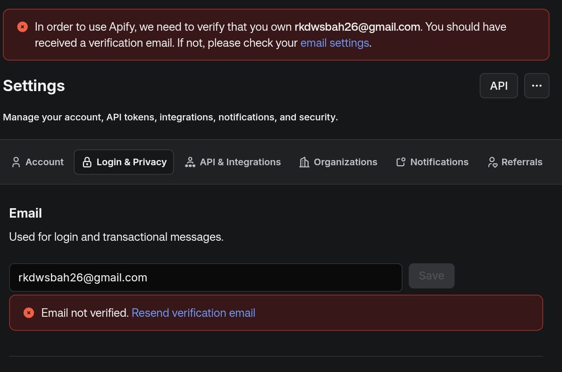Open the three-dot more options menu
The image size is (562, 372).
pyautogui.click(x=537, y=86)
